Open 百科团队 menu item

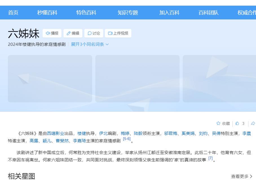click(x=208, y=13)
